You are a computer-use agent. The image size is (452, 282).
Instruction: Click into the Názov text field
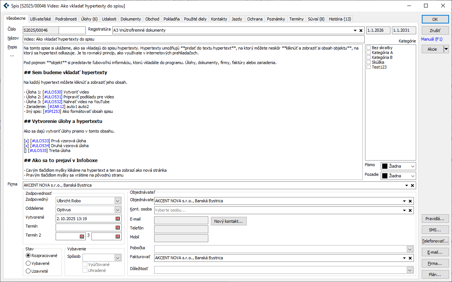click(193, 39)
